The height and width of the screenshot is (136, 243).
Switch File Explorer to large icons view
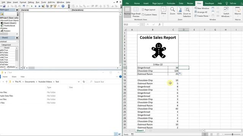pos(120,134)
